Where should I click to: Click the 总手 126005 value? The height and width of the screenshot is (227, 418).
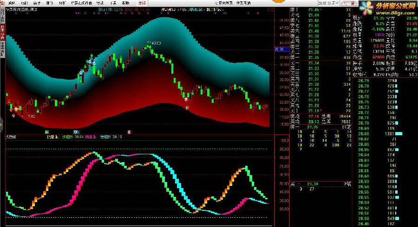point(377,40)
